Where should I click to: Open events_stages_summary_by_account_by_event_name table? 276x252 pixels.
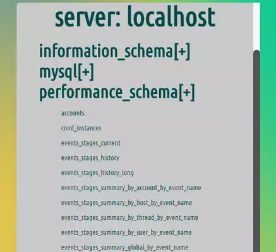point(131,188)
